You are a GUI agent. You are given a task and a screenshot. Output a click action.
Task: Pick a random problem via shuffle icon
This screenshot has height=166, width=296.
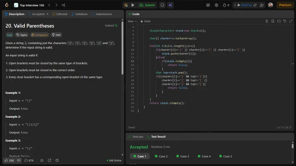63,5
